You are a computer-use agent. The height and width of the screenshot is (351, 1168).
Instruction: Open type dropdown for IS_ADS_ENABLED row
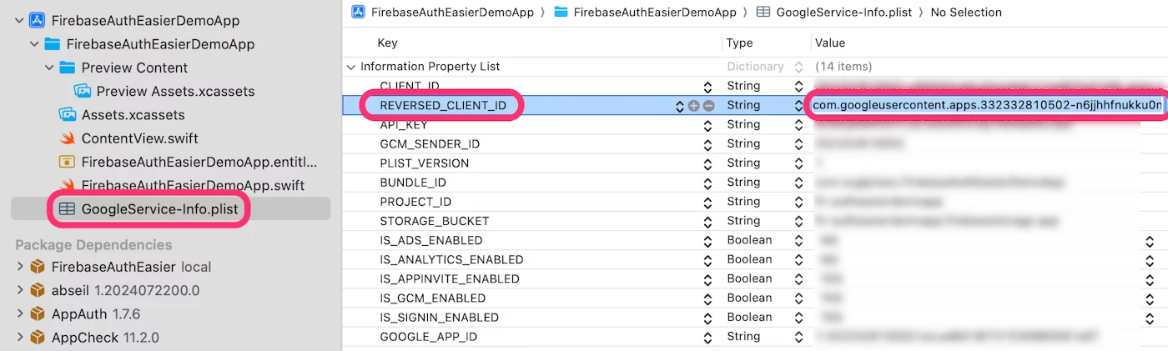pyautogui.click(x=798, y=240)
